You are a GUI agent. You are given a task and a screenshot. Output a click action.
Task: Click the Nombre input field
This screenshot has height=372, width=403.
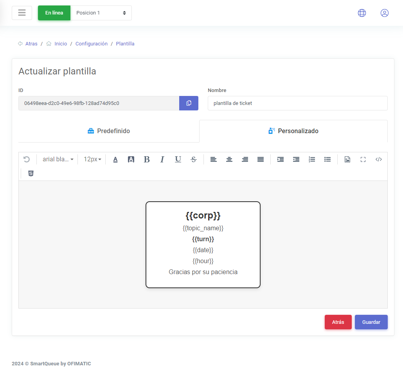[297, 103]
